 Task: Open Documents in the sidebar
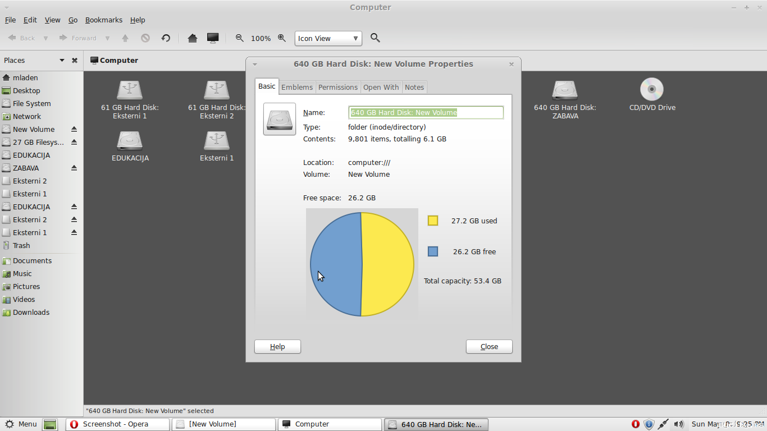(x=32, y=261)
